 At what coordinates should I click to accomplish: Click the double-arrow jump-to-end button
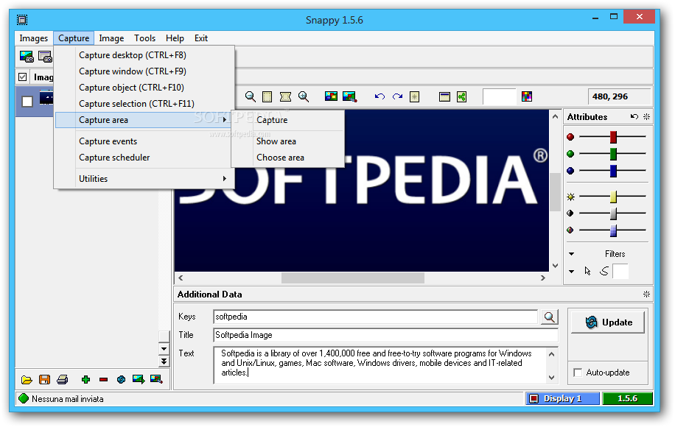(x=164, y=361)
